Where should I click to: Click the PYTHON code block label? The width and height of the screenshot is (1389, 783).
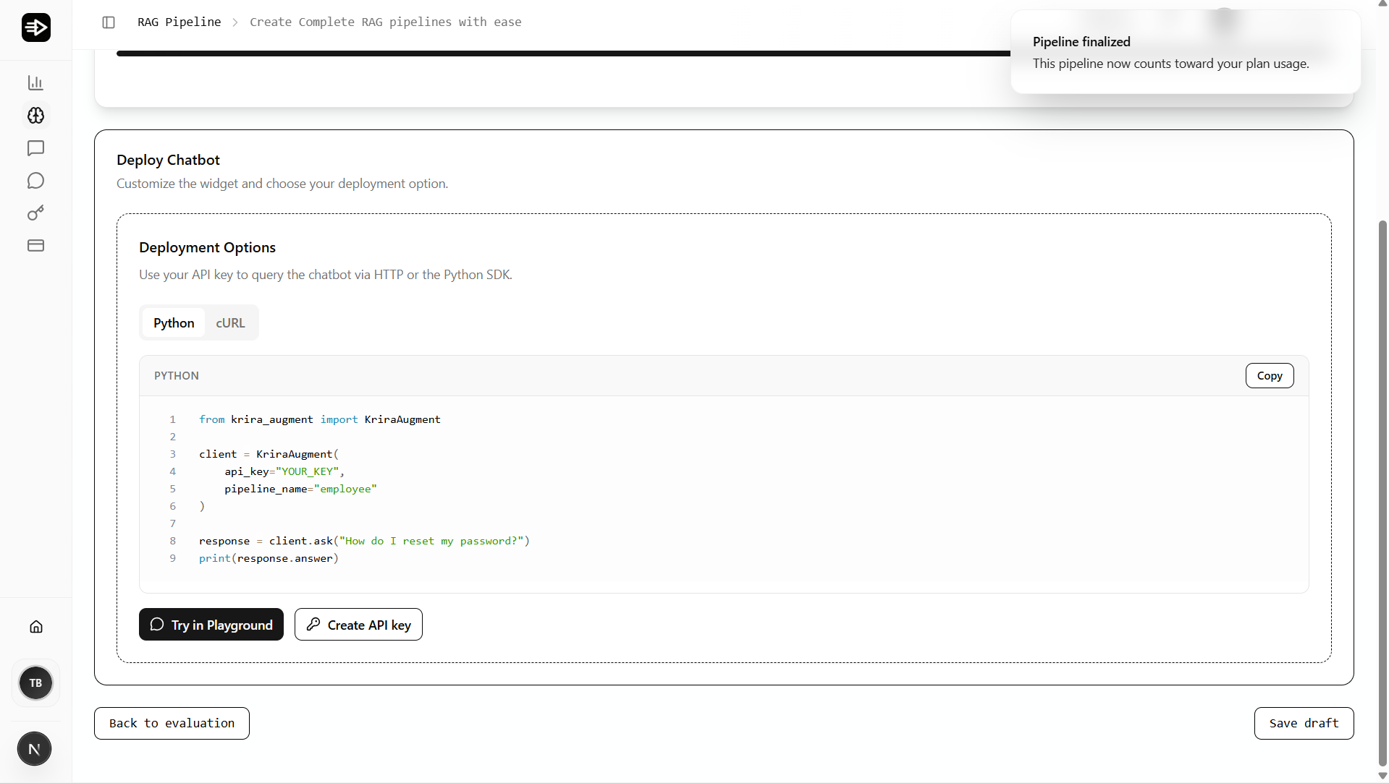(177, 376)
